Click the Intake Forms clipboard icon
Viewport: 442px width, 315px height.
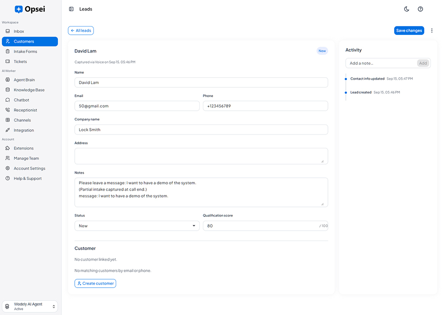(8, 52)
